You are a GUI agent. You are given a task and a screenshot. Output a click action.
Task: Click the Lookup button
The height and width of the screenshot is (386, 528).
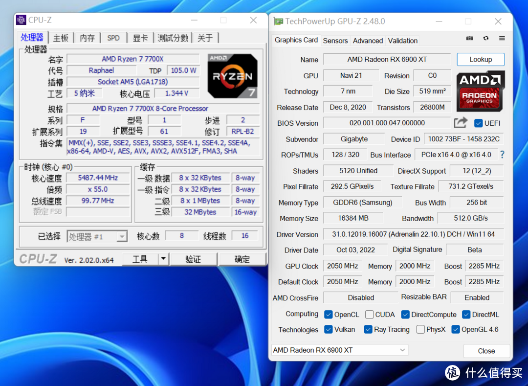point(481,59)
